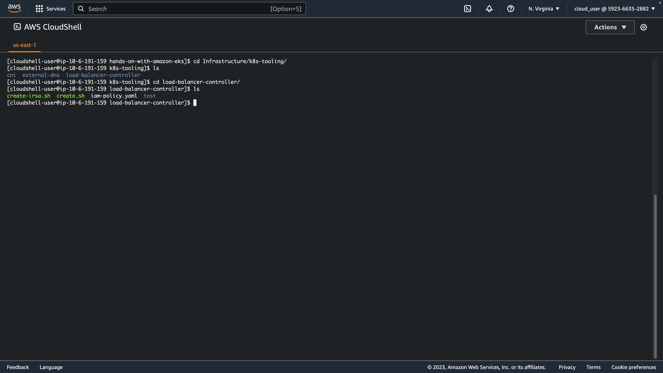The width and height of the screenshot is (663, 373).
Task: Click the CloudShell icon beside the page title
Action: pyautogui.click(x=17, y=27)
